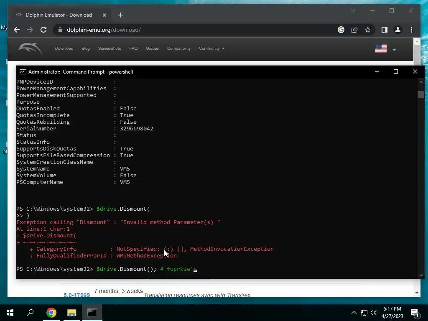Close the Dolphin Emulator tab
The image size is (428, 321).
pos(104,15)
